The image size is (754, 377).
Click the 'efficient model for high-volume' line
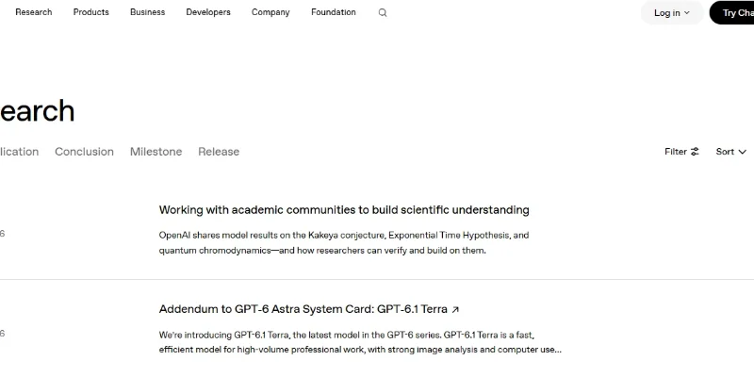[360, 350]
